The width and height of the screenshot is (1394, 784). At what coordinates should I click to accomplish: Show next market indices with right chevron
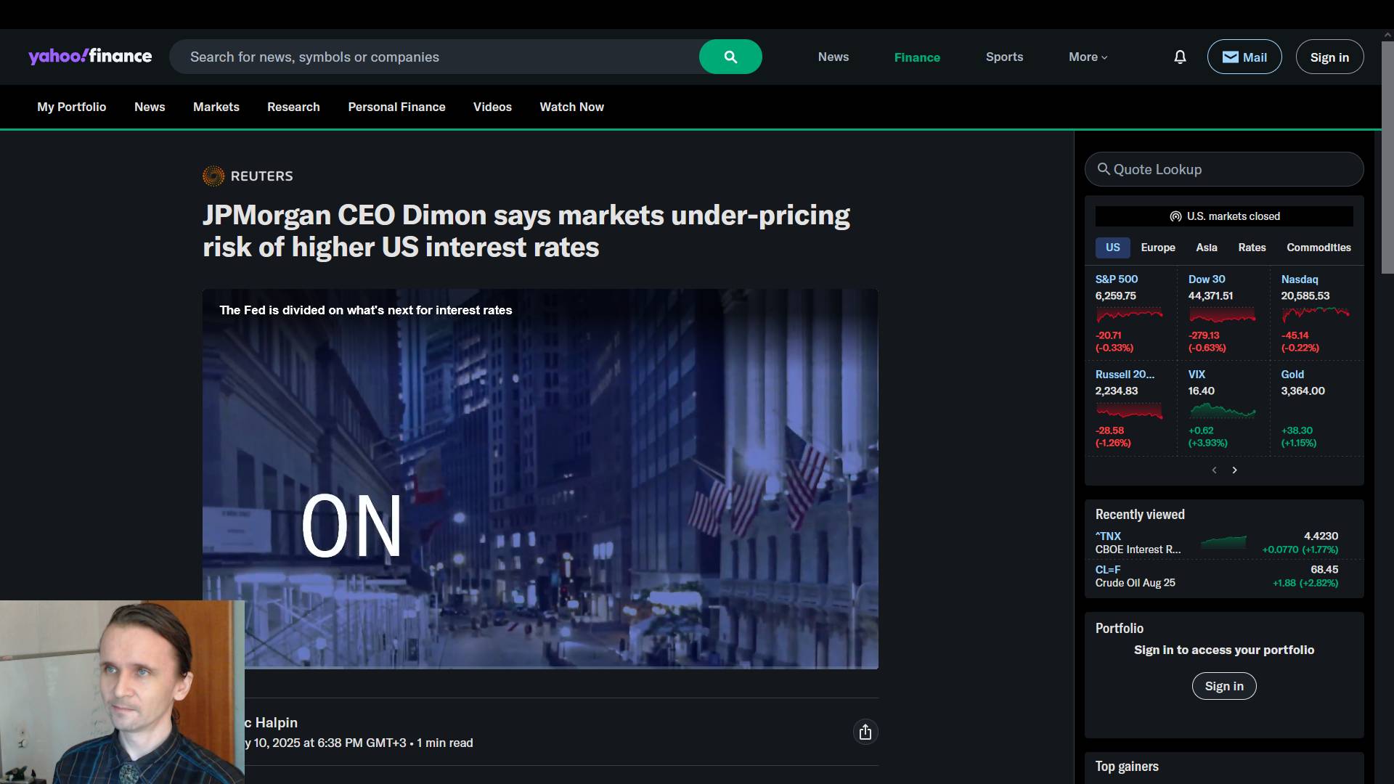[x=1234, y=470]
